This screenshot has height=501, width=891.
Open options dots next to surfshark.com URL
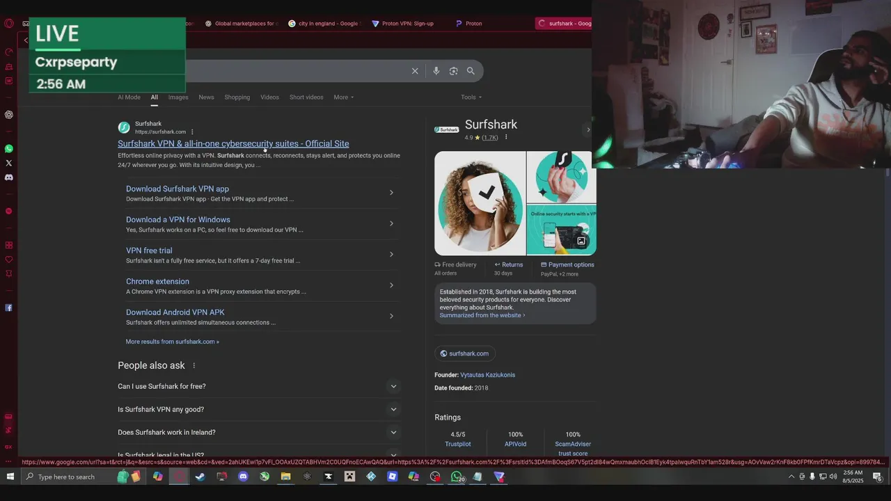coord(192,132)
